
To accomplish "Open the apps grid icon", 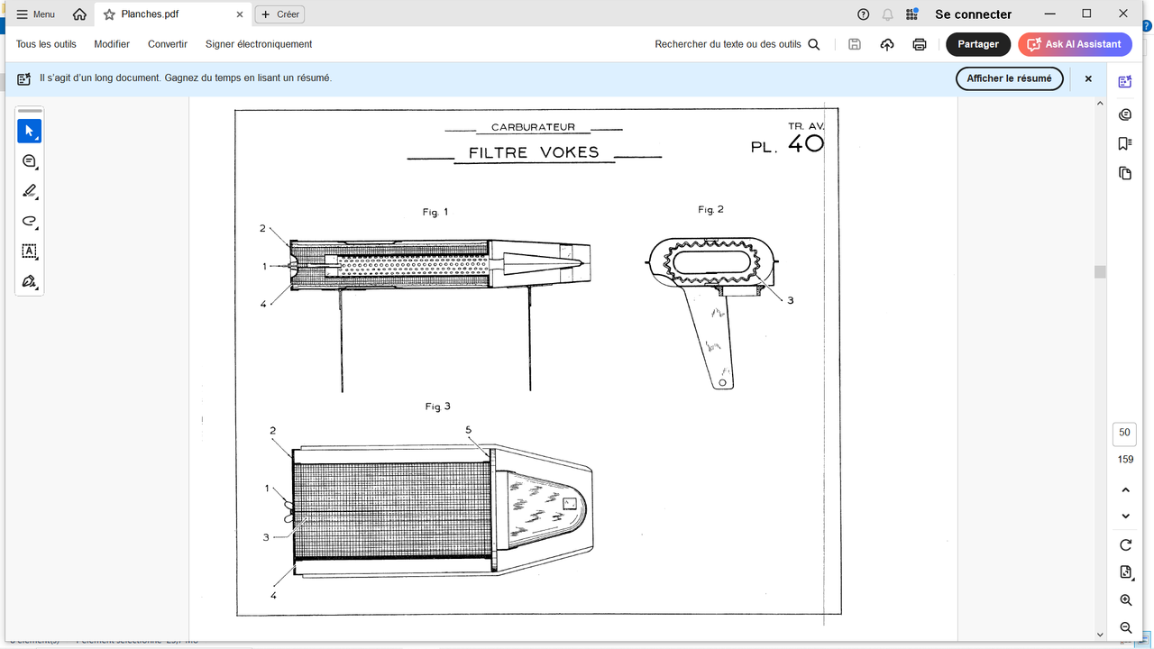I will (x=912, y=14).
